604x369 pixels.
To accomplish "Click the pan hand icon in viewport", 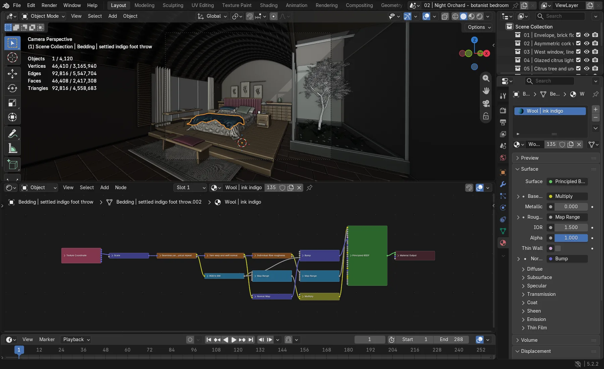I will (x=486, y=91).
